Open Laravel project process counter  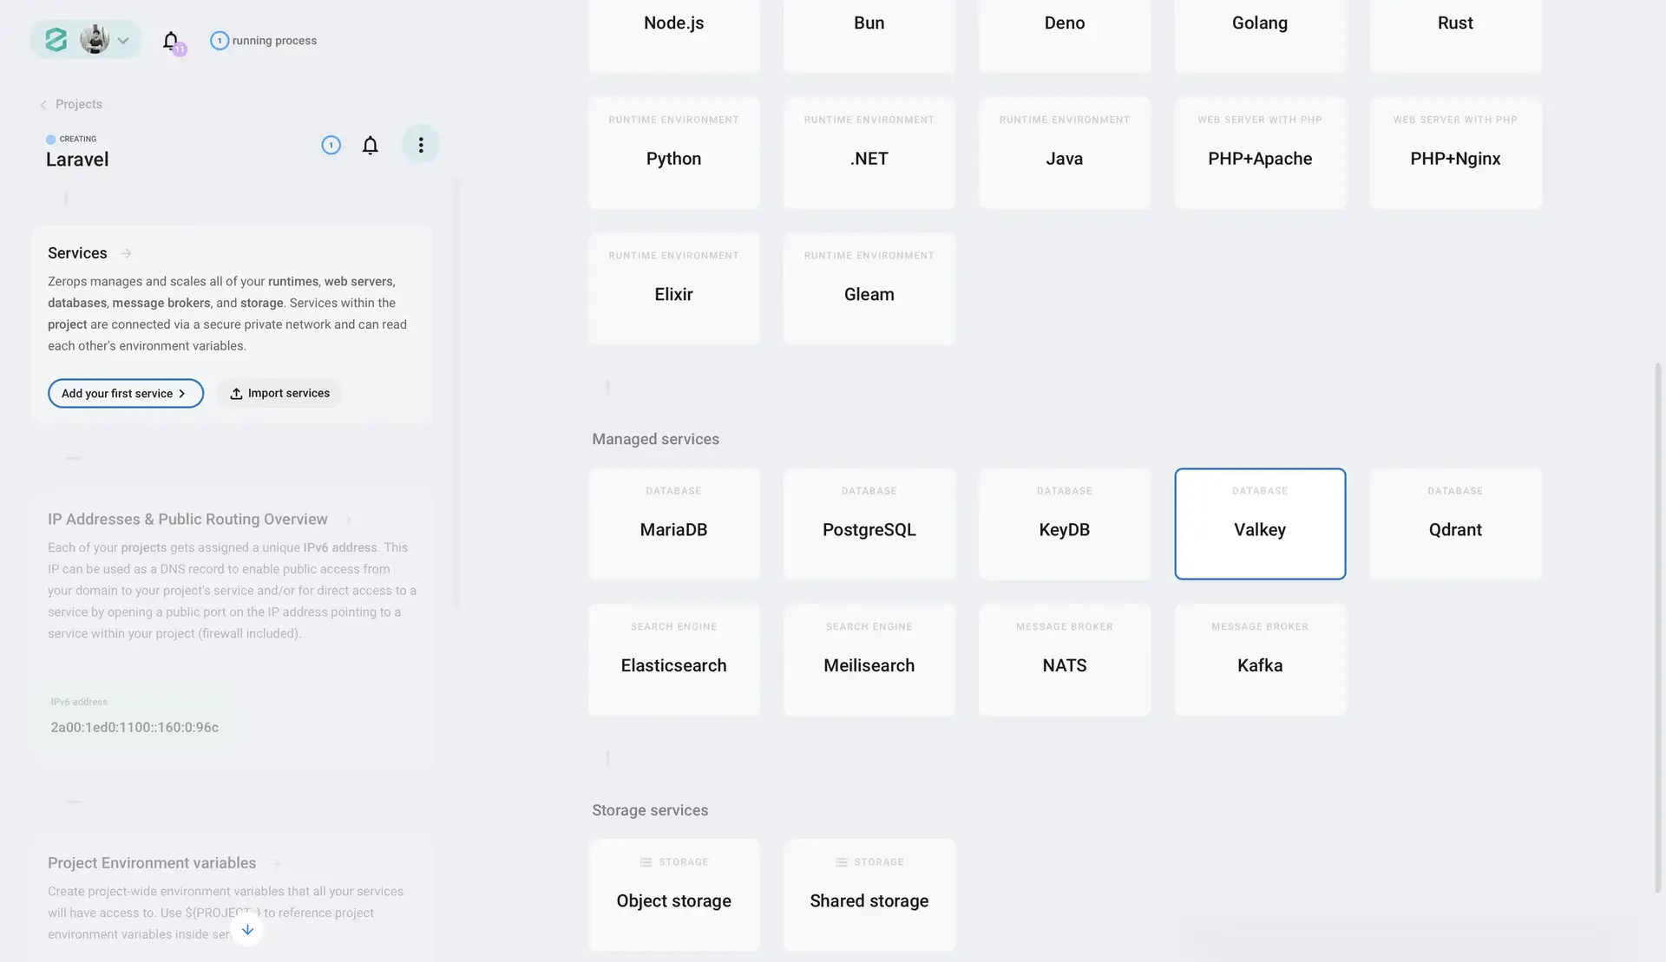coord(331,145)
